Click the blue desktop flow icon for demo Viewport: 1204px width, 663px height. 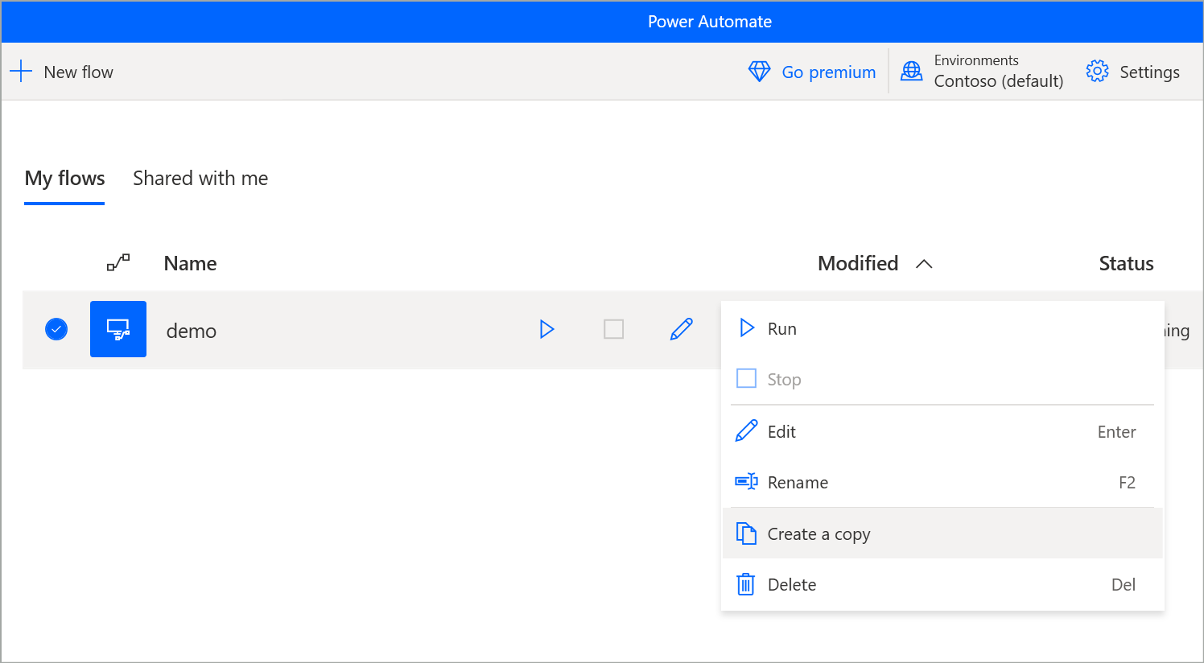pyautogui.click(x=118, y=329)
